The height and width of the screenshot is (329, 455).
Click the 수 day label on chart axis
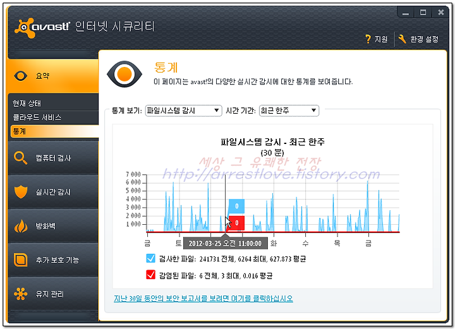(x=305, y=243)
